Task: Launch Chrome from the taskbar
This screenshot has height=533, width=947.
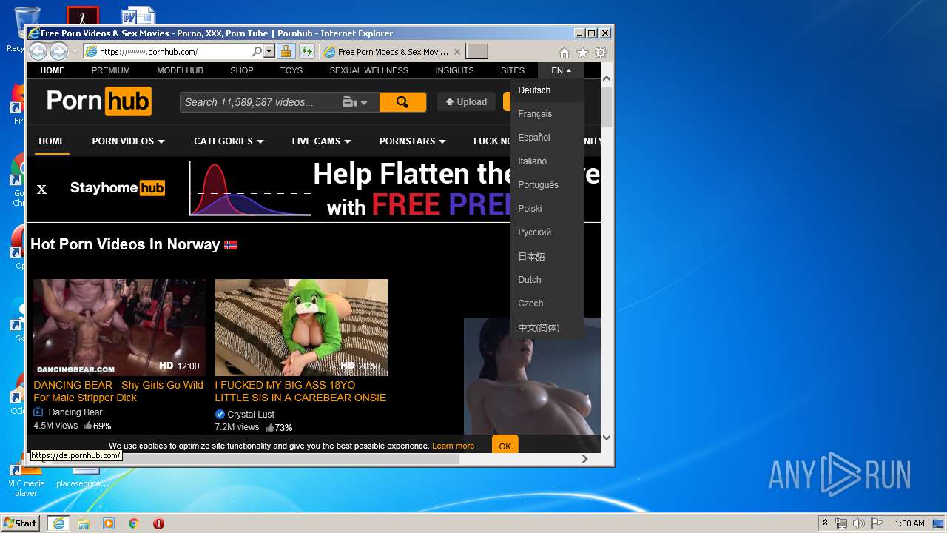Action: [x=134, y=523]
